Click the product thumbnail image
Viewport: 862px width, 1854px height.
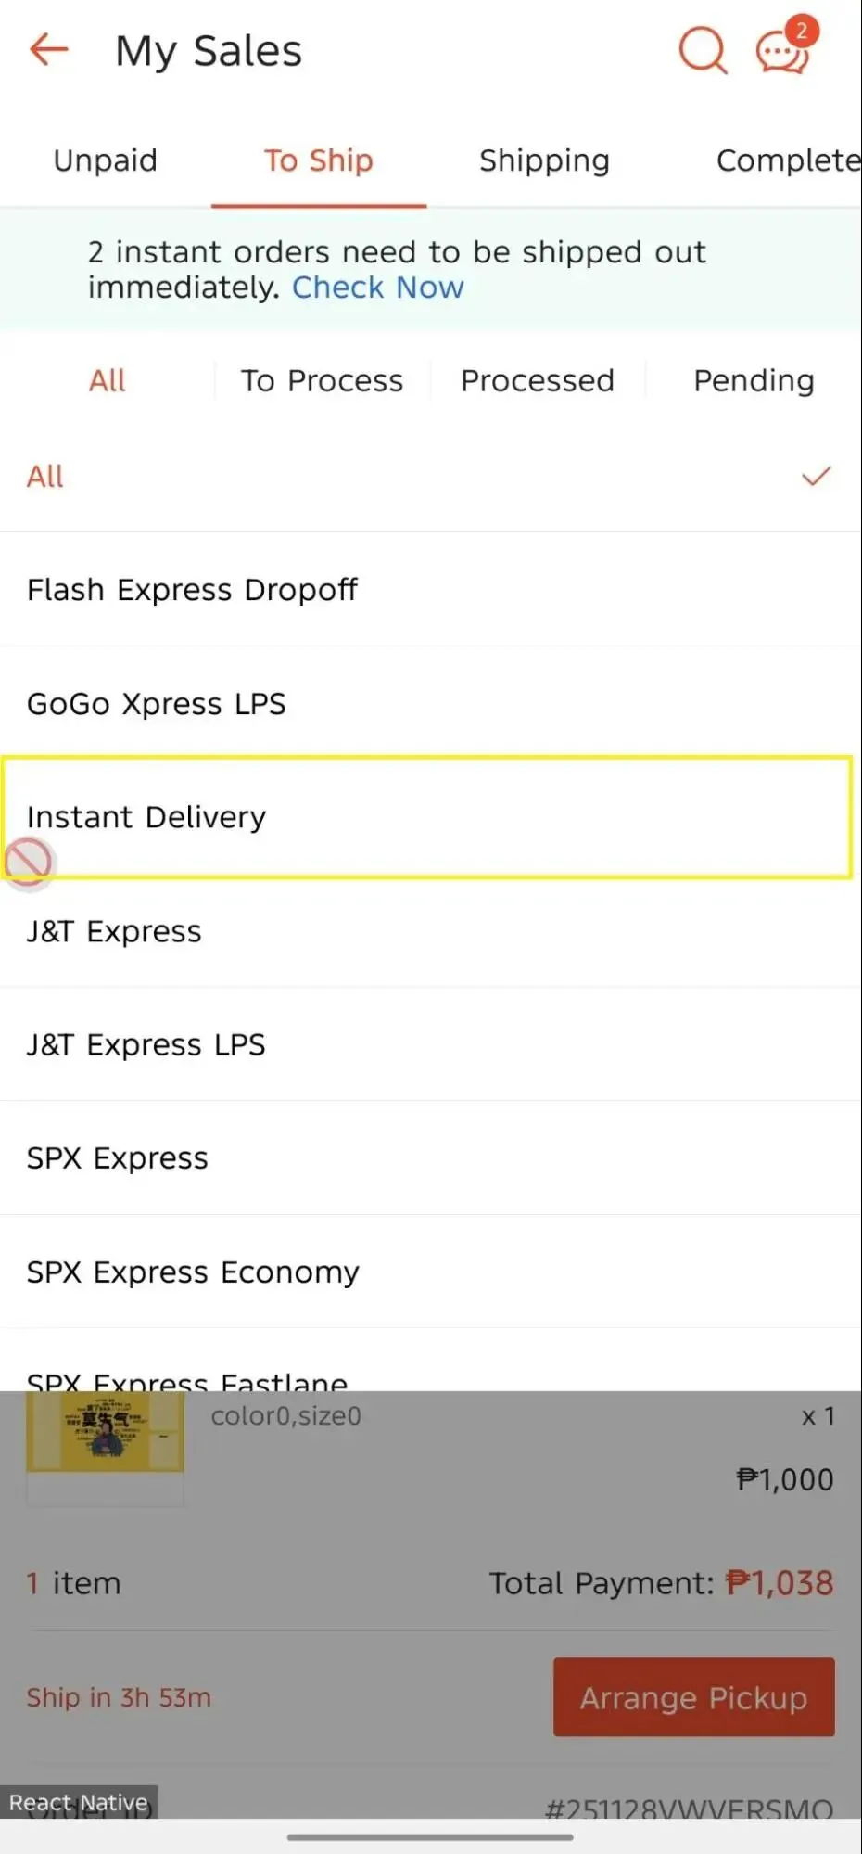click(105, 1433)
